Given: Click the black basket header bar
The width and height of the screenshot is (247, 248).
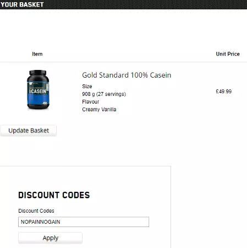Looking at the screenshot, I should coord(123,4).
